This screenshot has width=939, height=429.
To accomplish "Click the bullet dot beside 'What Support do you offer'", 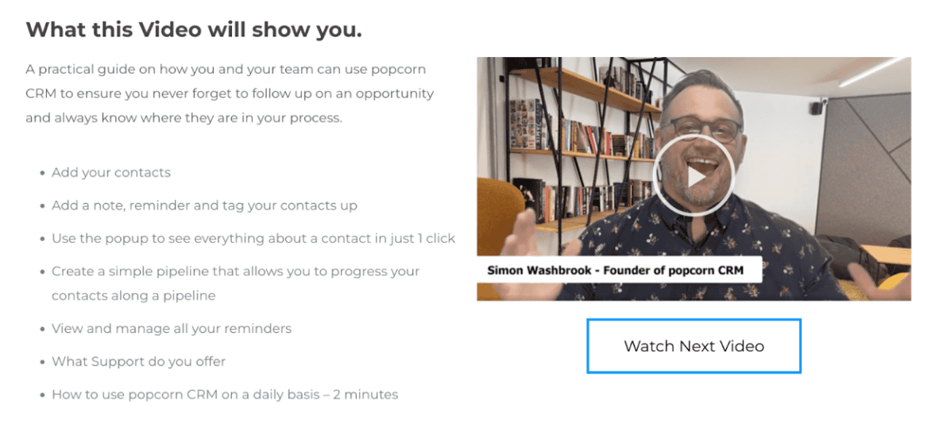I will (x=43, y=362).
